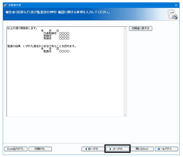The image size is (183, 157).
Task: Click the right arrow icon on 次へ
Action: click(x=110, y=149)
